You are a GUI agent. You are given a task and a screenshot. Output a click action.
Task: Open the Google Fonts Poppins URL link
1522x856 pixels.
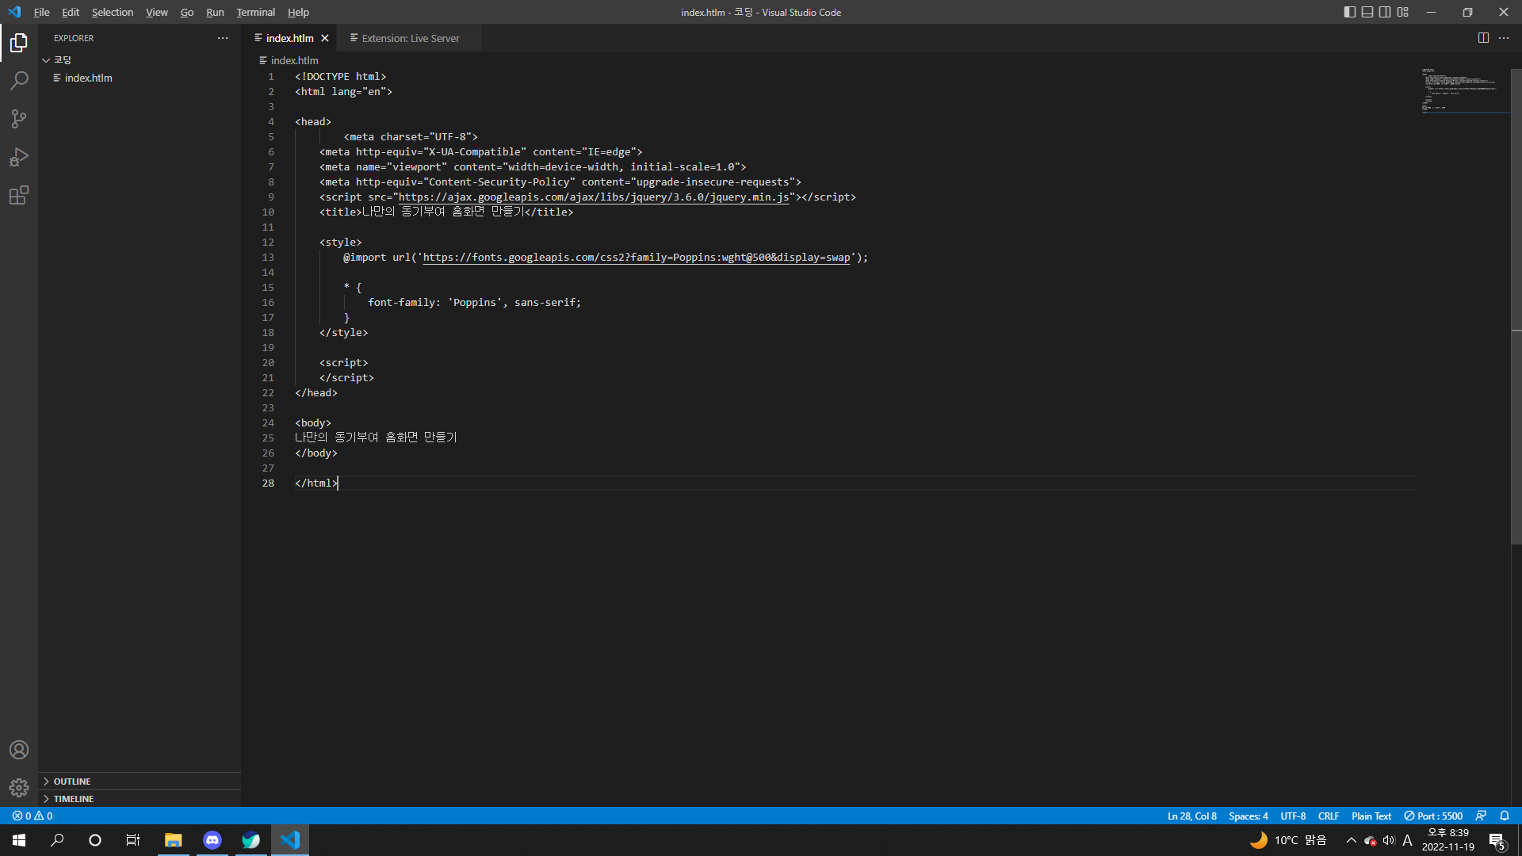637,258
